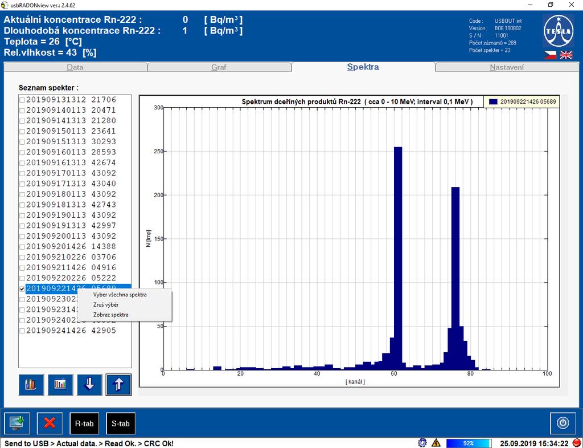
Task: Click the S-tab button
Action: (121, 423)
